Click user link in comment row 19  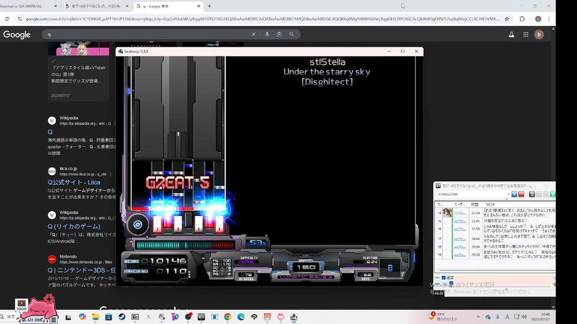pyautogui.click(x=460, y=254)
